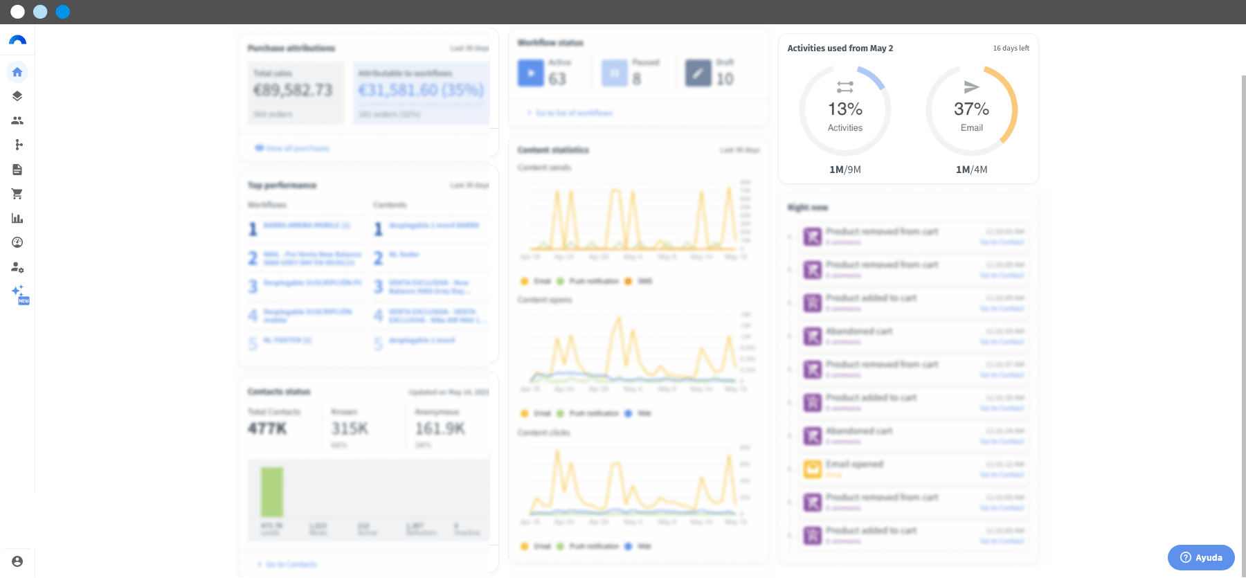Click the gauge dashboard icon in sidebar
The image size is (1246, 578).
click(x=17, y=242)
